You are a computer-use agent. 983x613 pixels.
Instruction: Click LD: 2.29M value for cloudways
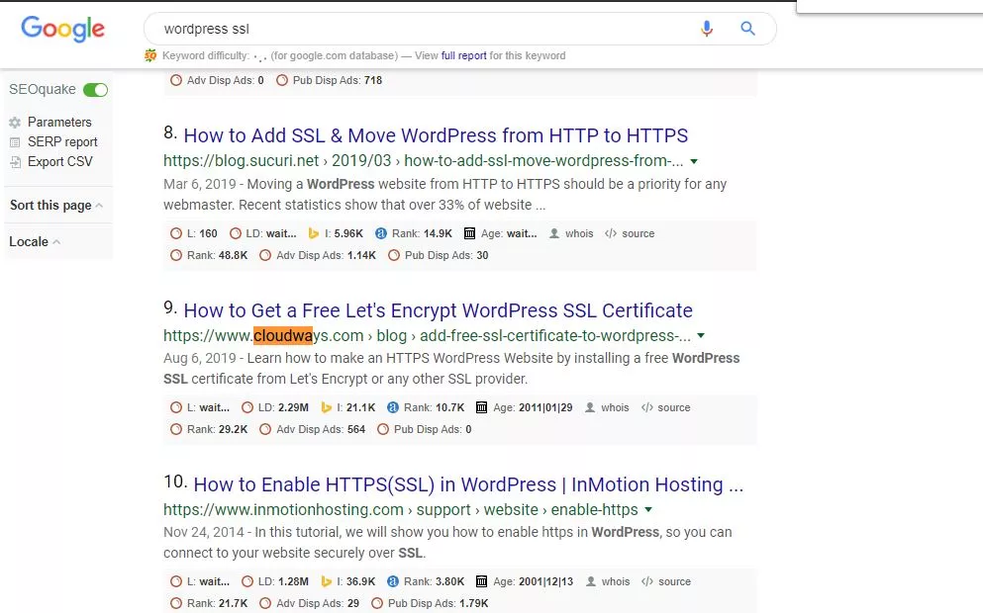tap(283, 407)
